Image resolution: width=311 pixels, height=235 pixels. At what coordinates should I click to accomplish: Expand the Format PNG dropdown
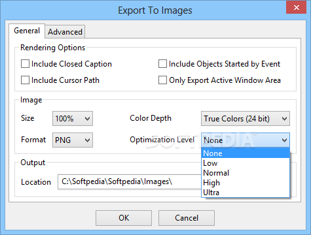[x=73, y=140]
